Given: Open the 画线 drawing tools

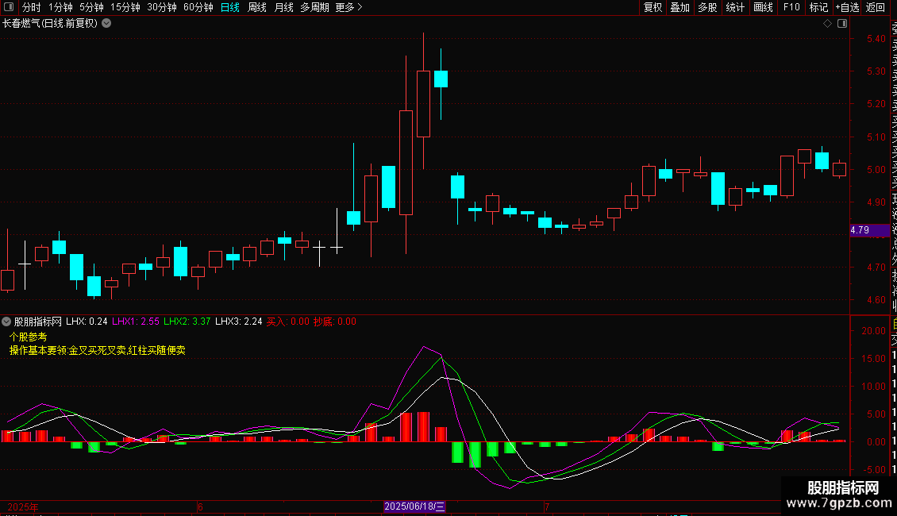Looking at the screenshot, I should point(763,7).
